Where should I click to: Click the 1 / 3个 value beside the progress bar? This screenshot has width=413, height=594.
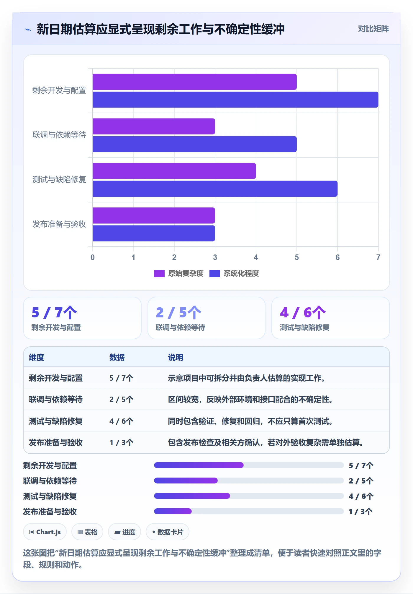pyautogui.click(x=361, y=512)
